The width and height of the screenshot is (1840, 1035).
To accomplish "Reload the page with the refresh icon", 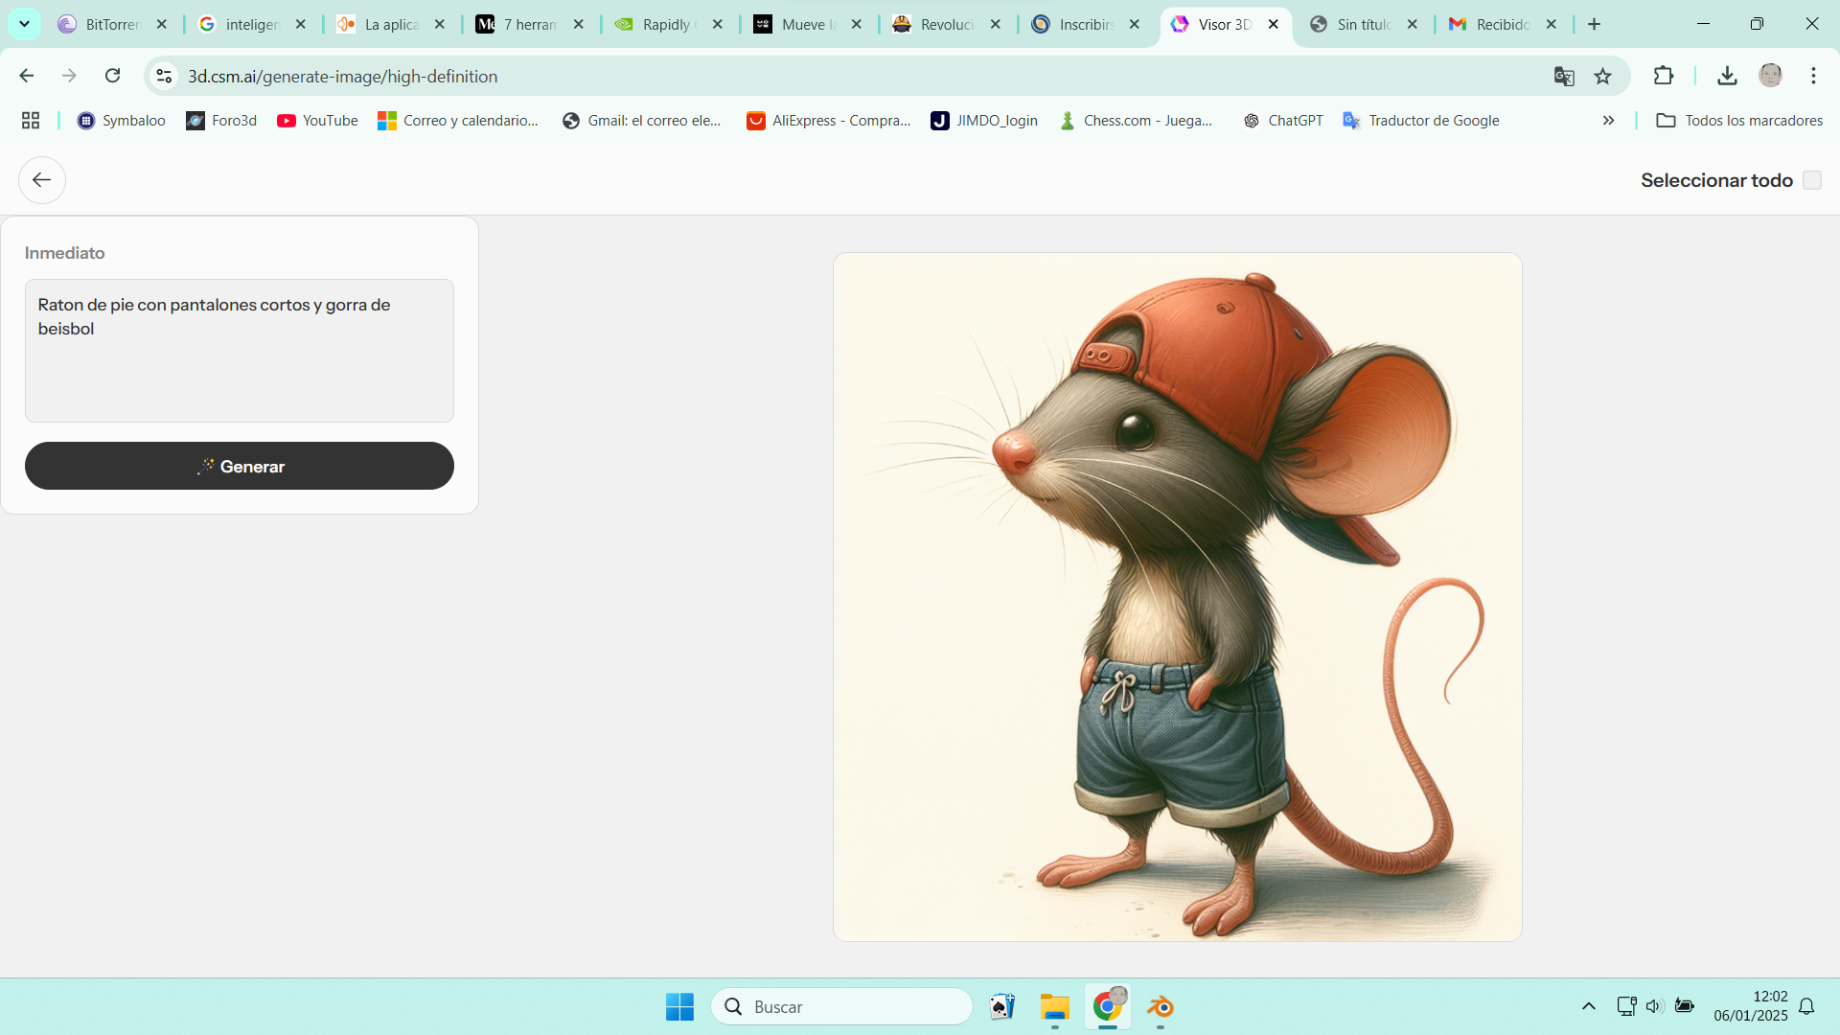I will pos(112,77).
